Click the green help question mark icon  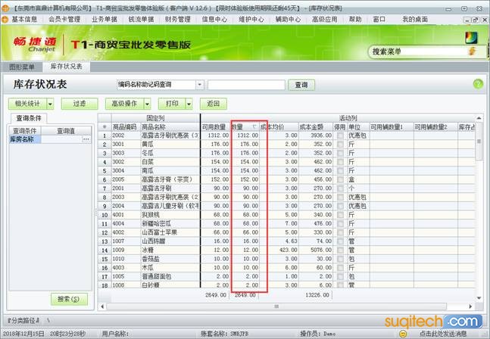click(x=478, y=84)
